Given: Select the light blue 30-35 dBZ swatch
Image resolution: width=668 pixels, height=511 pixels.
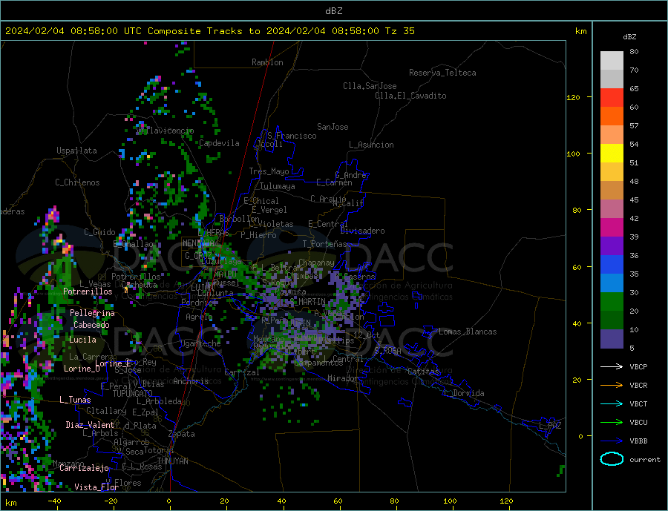Looking at the screenshot, I should [x=612, y=283].
